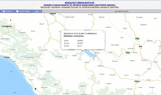Open the Liste button
Screen dimensions: 161x95
(x=37, y=11)
